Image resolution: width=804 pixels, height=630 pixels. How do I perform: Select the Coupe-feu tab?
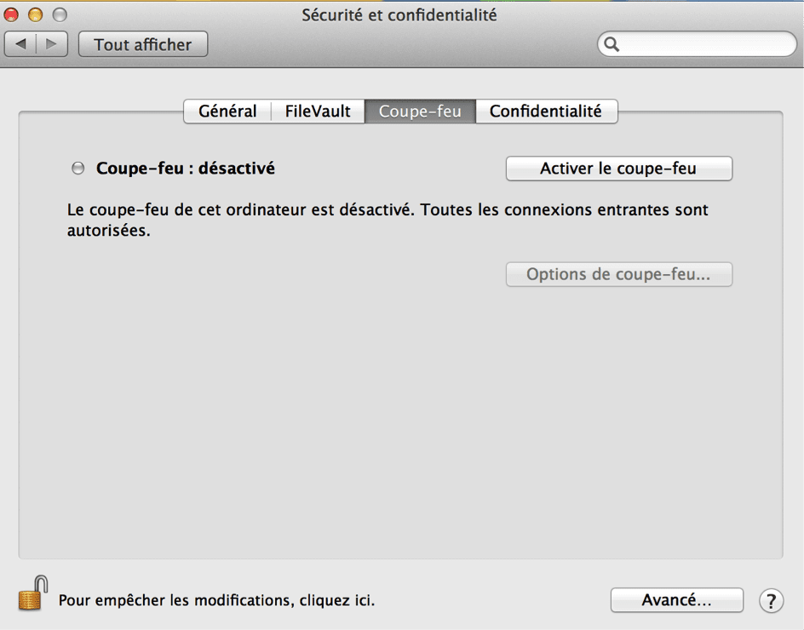(420, 112)
